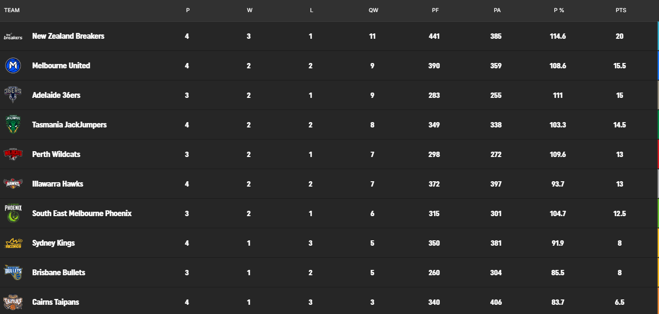Click the TEAM column header

tap(12, 10)
